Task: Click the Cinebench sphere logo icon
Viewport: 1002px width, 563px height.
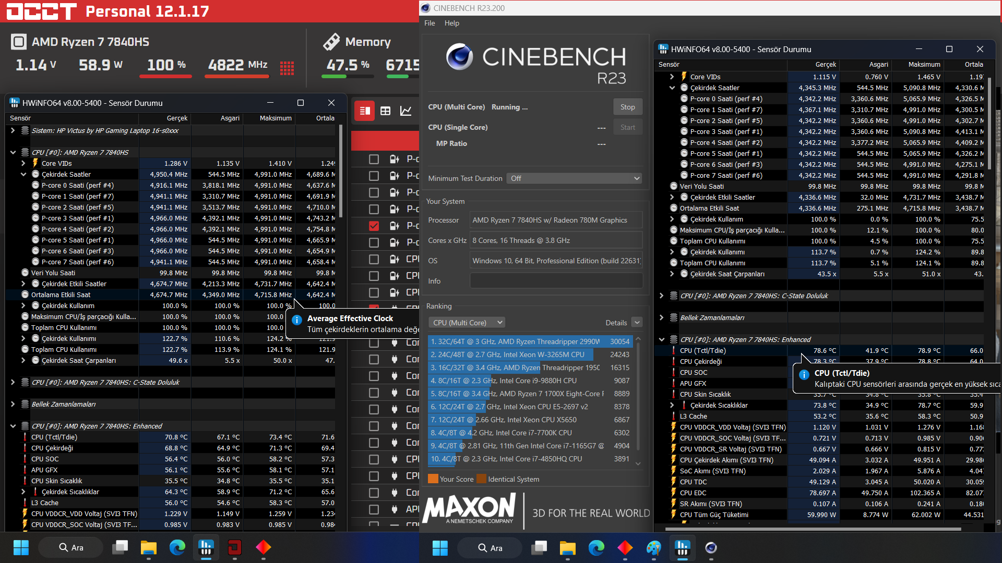Action: coord(460,57)
